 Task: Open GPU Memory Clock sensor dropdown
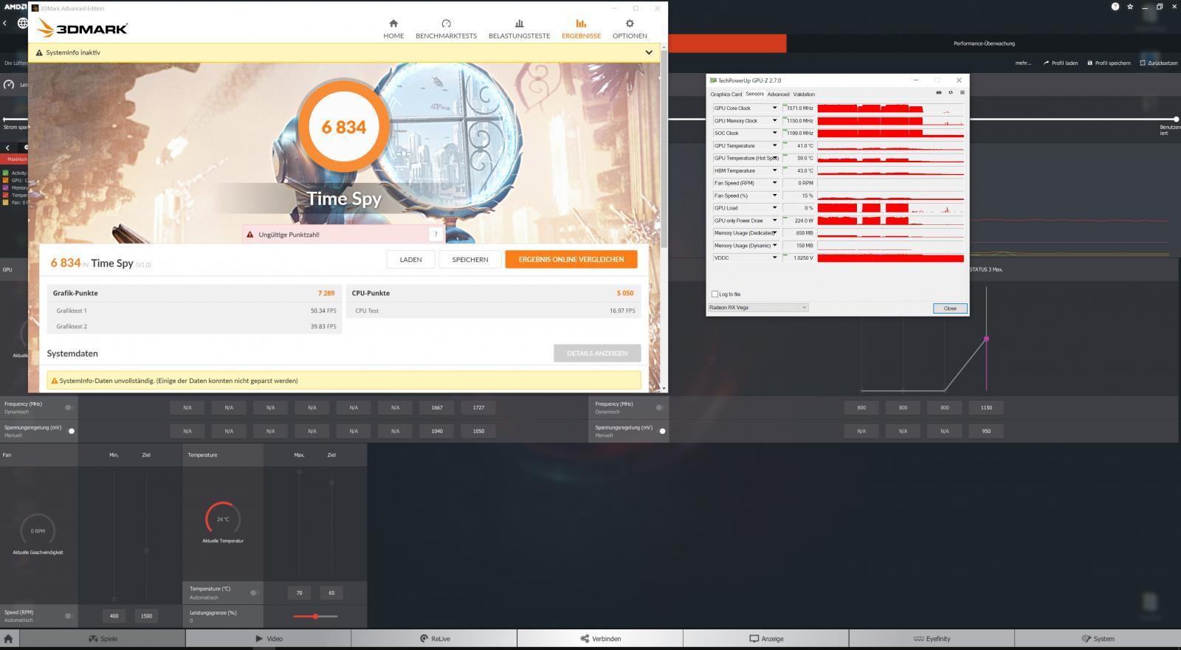[774, 121]
